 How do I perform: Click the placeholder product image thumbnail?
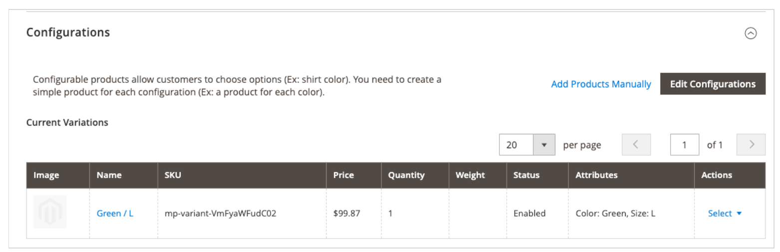[x=50, y=212]
